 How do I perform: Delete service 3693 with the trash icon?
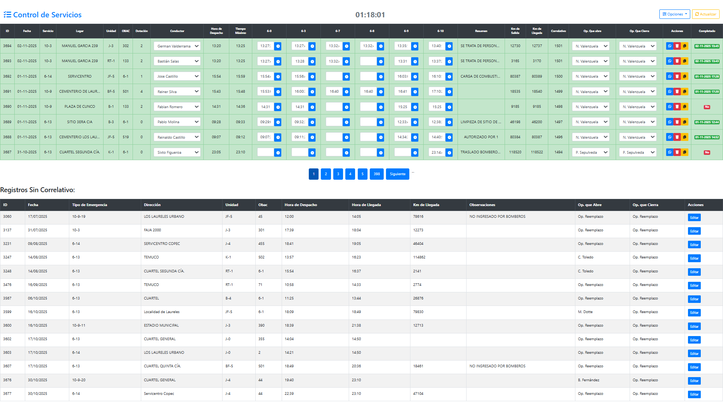click(x=677, y=61)
